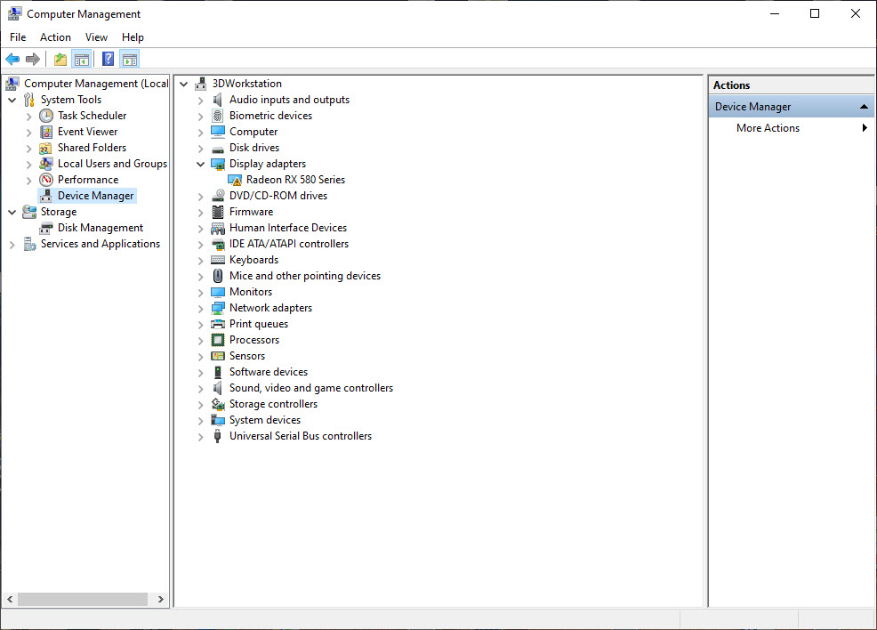Expand the IDE ATA/ATAPI controllers category
The image size is (877, 630).
pos(200,245)
